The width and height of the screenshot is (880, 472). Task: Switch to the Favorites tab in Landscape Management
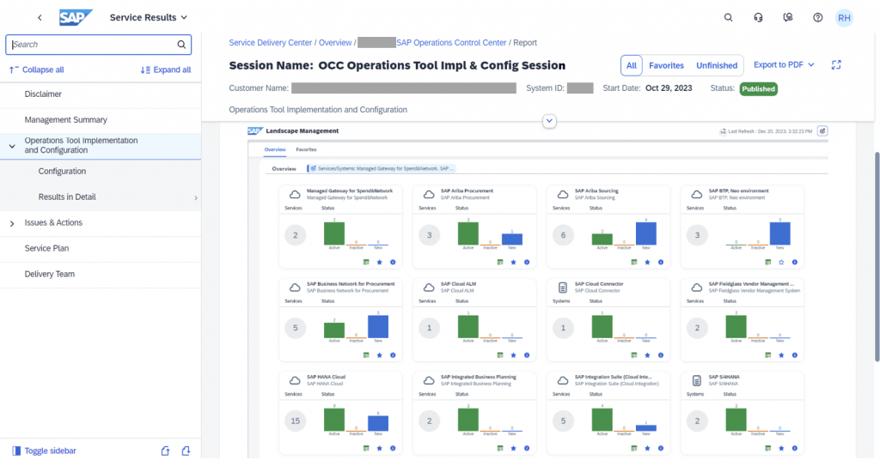pyautogui.click(x=307, y=149)
